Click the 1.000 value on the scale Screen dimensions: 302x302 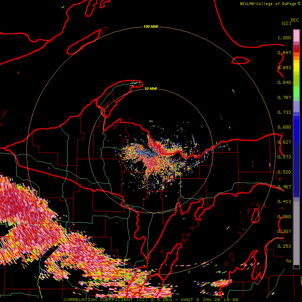coord(284,38)
